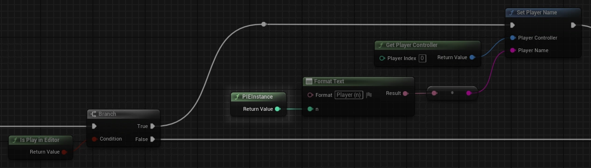Click Set Player Name output execution pin
This screenshot has height=168, width=591.
click(x=573, y=25)
